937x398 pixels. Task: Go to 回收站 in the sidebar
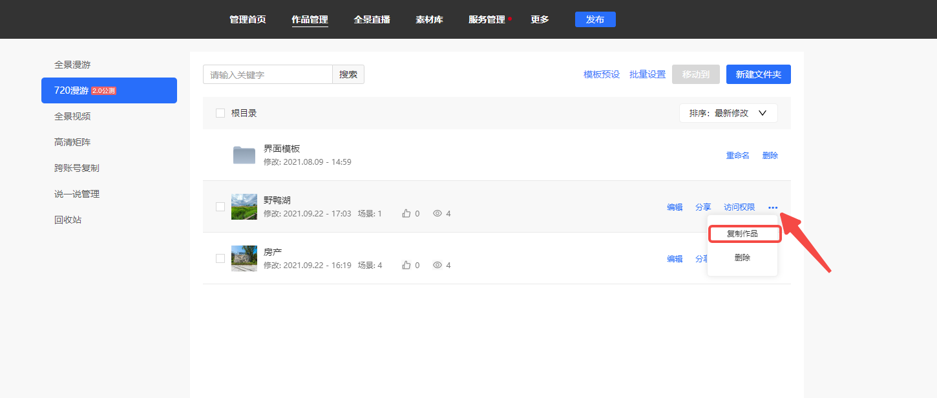(x=68, y=220)
